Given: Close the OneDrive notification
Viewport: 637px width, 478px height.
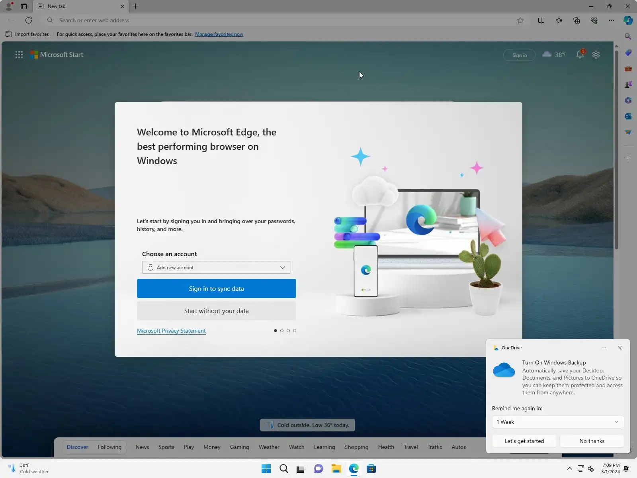Looking at the screenshot, I should point(620,348).
